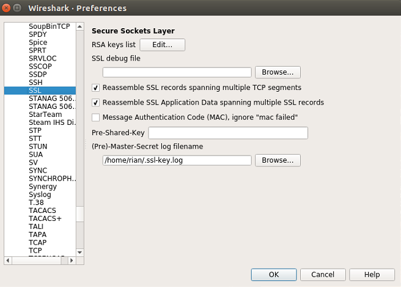Screen dimensions: 401x287
Task: Select SV protocol
Action: pos(33,163)
